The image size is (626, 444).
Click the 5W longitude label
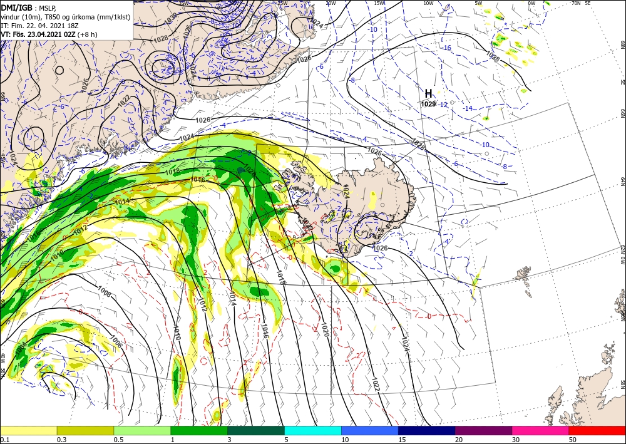[478, 3]
